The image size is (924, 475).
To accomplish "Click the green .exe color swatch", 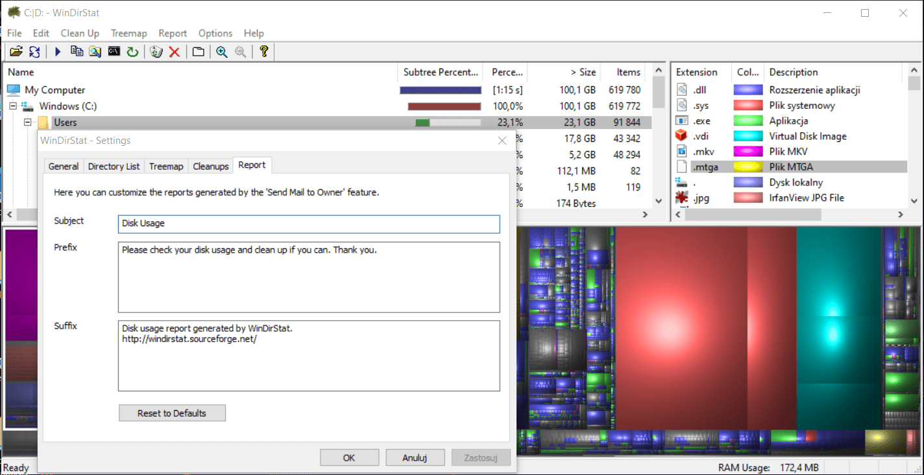I will (748, 121).
